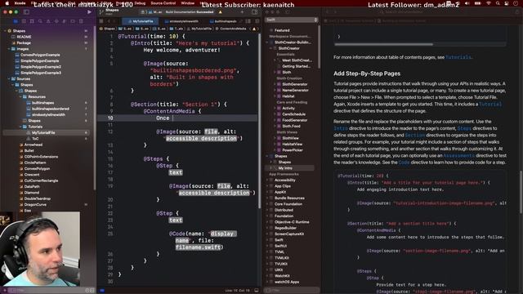Image resolution: width=523 pixels, height=294 pixels.
Task: Expand Accessibility framework in documentation list
Action: pos(267,180)
